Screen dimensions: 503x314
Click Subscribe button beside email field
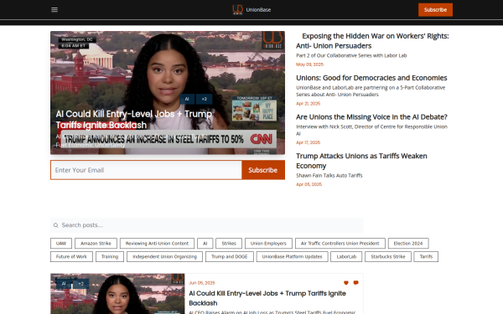[x=263, y=170]
